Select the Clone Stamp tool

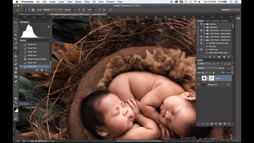15,56
